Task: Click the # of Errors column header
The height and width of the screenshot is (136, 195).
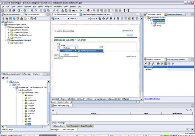Action: click(x=177, y=113)
